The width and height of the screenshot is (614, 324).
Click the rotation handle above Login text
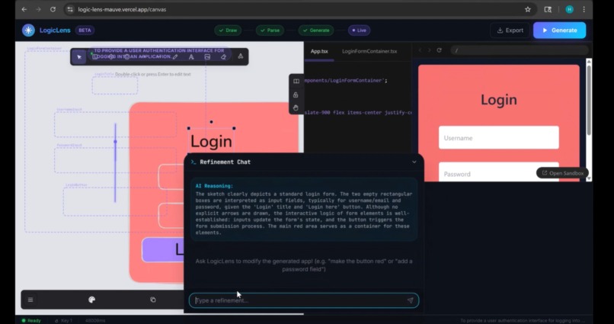[x=212, y=122]
